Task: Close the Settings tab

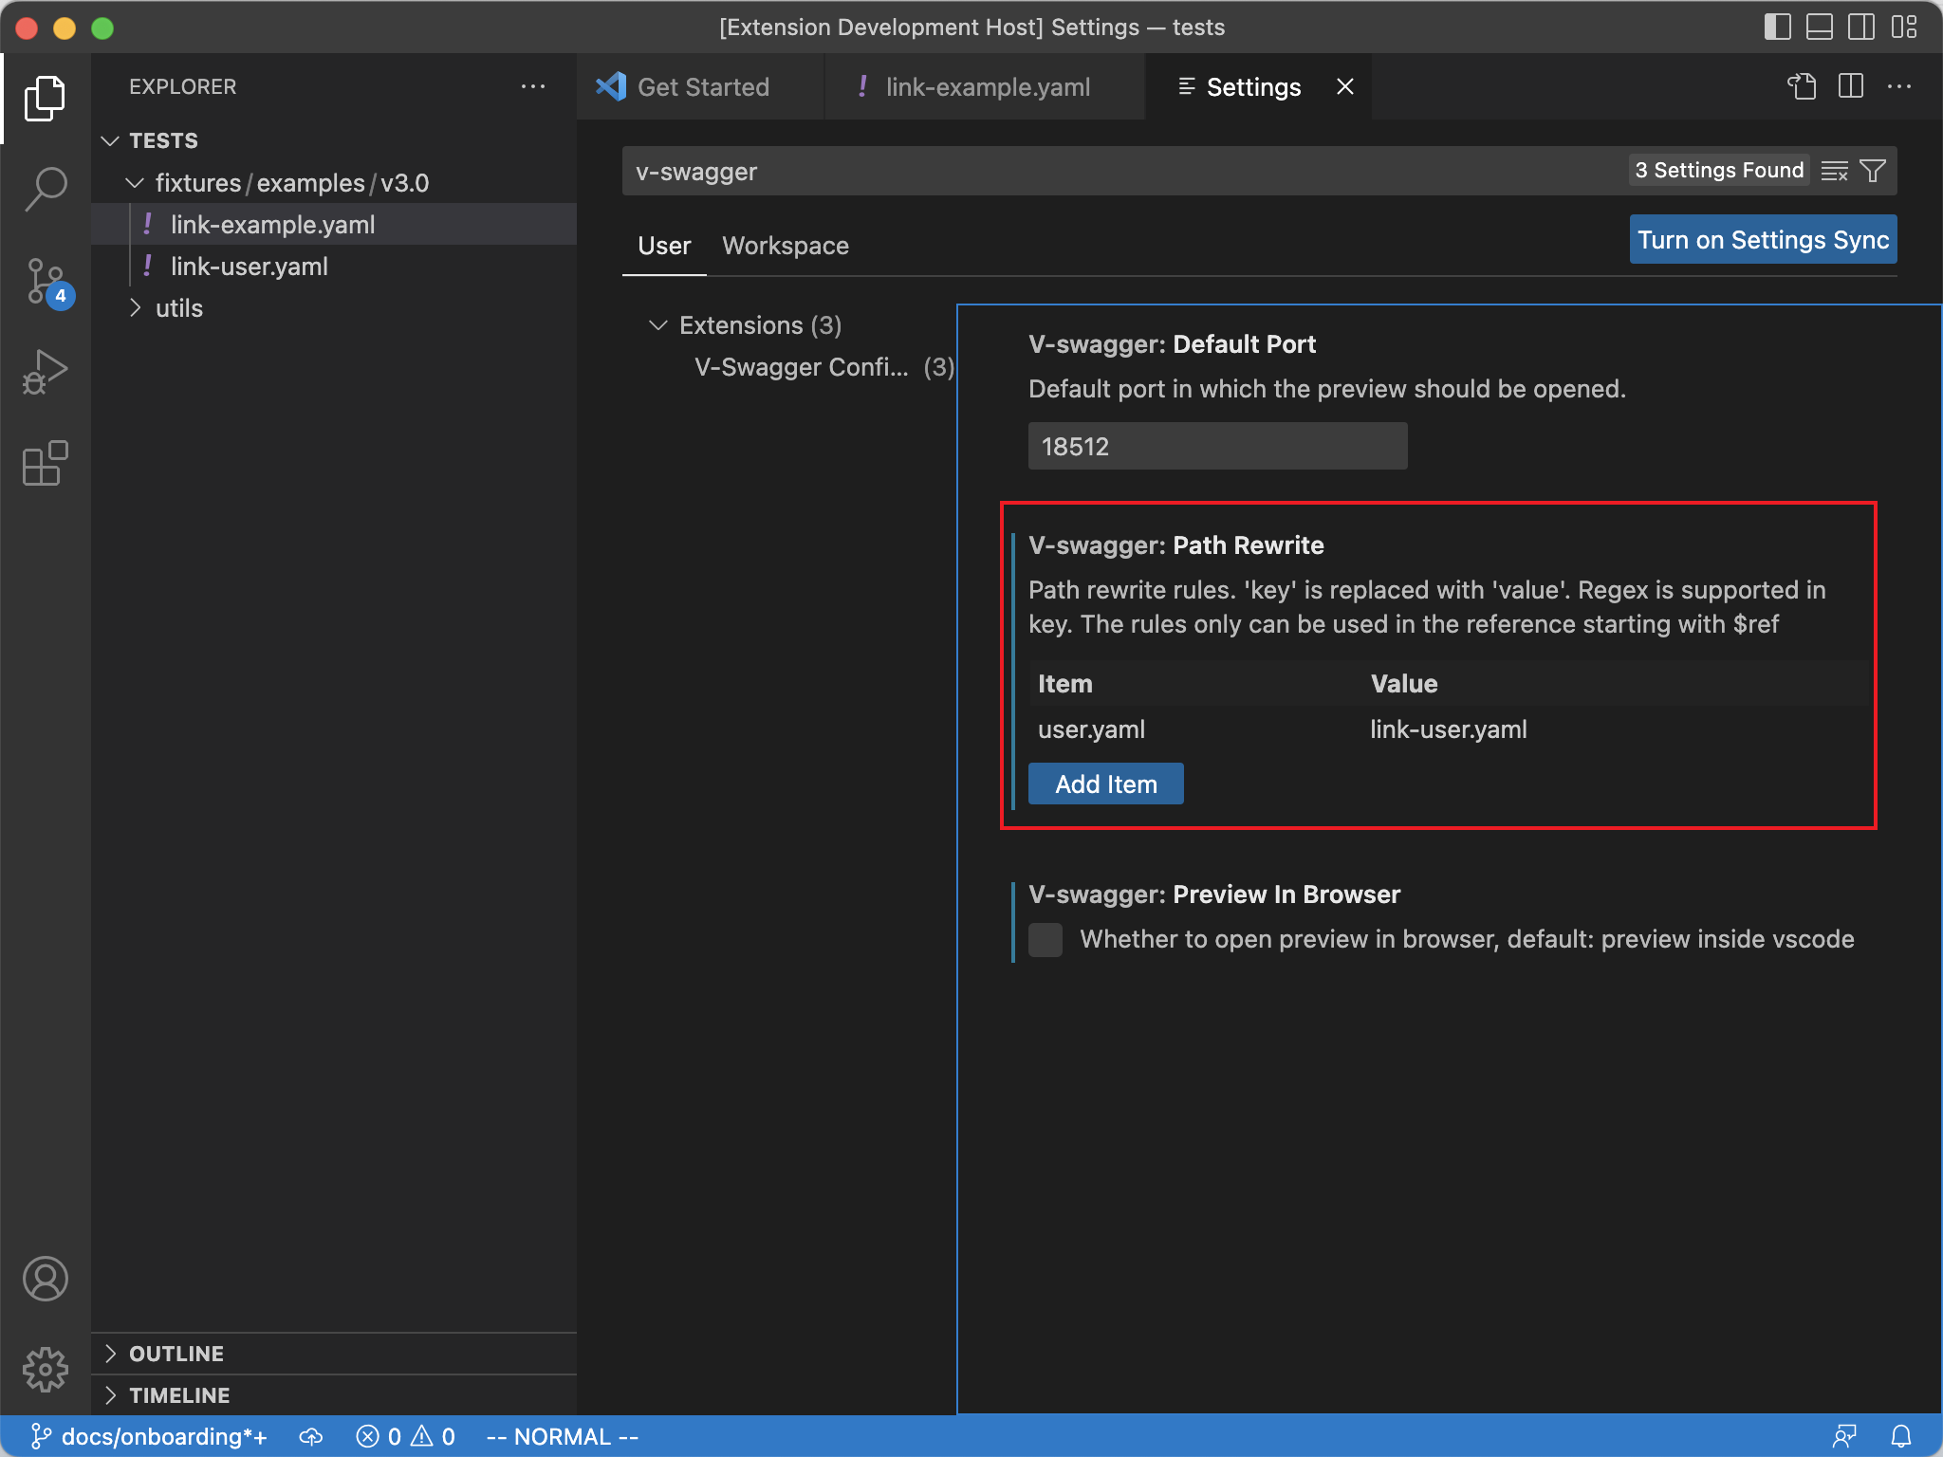Action: click(1344, 86)
